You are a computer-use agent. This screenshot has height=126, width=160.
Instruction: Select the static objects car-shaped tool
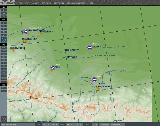[x=4, y=60]
